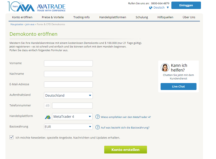Click the support agent avatar picture

(x=165, y=68)
